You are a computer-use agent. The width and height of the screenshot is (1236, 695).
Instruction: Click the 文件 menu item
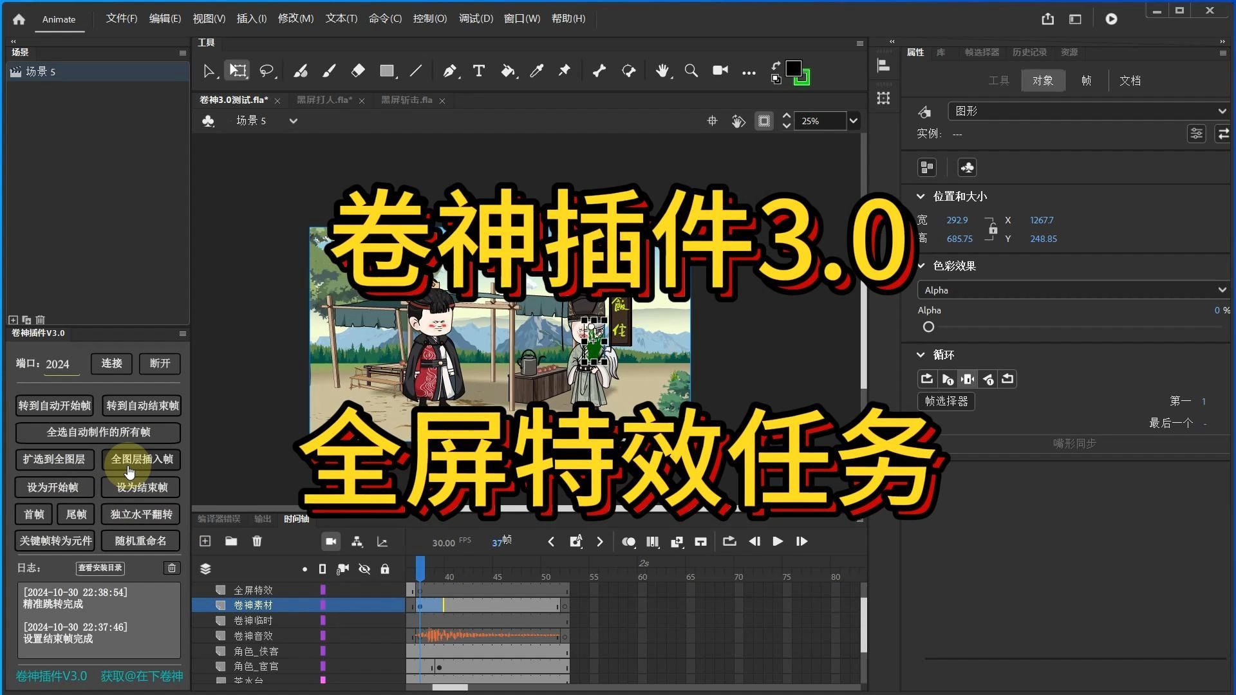coord(120,18)
